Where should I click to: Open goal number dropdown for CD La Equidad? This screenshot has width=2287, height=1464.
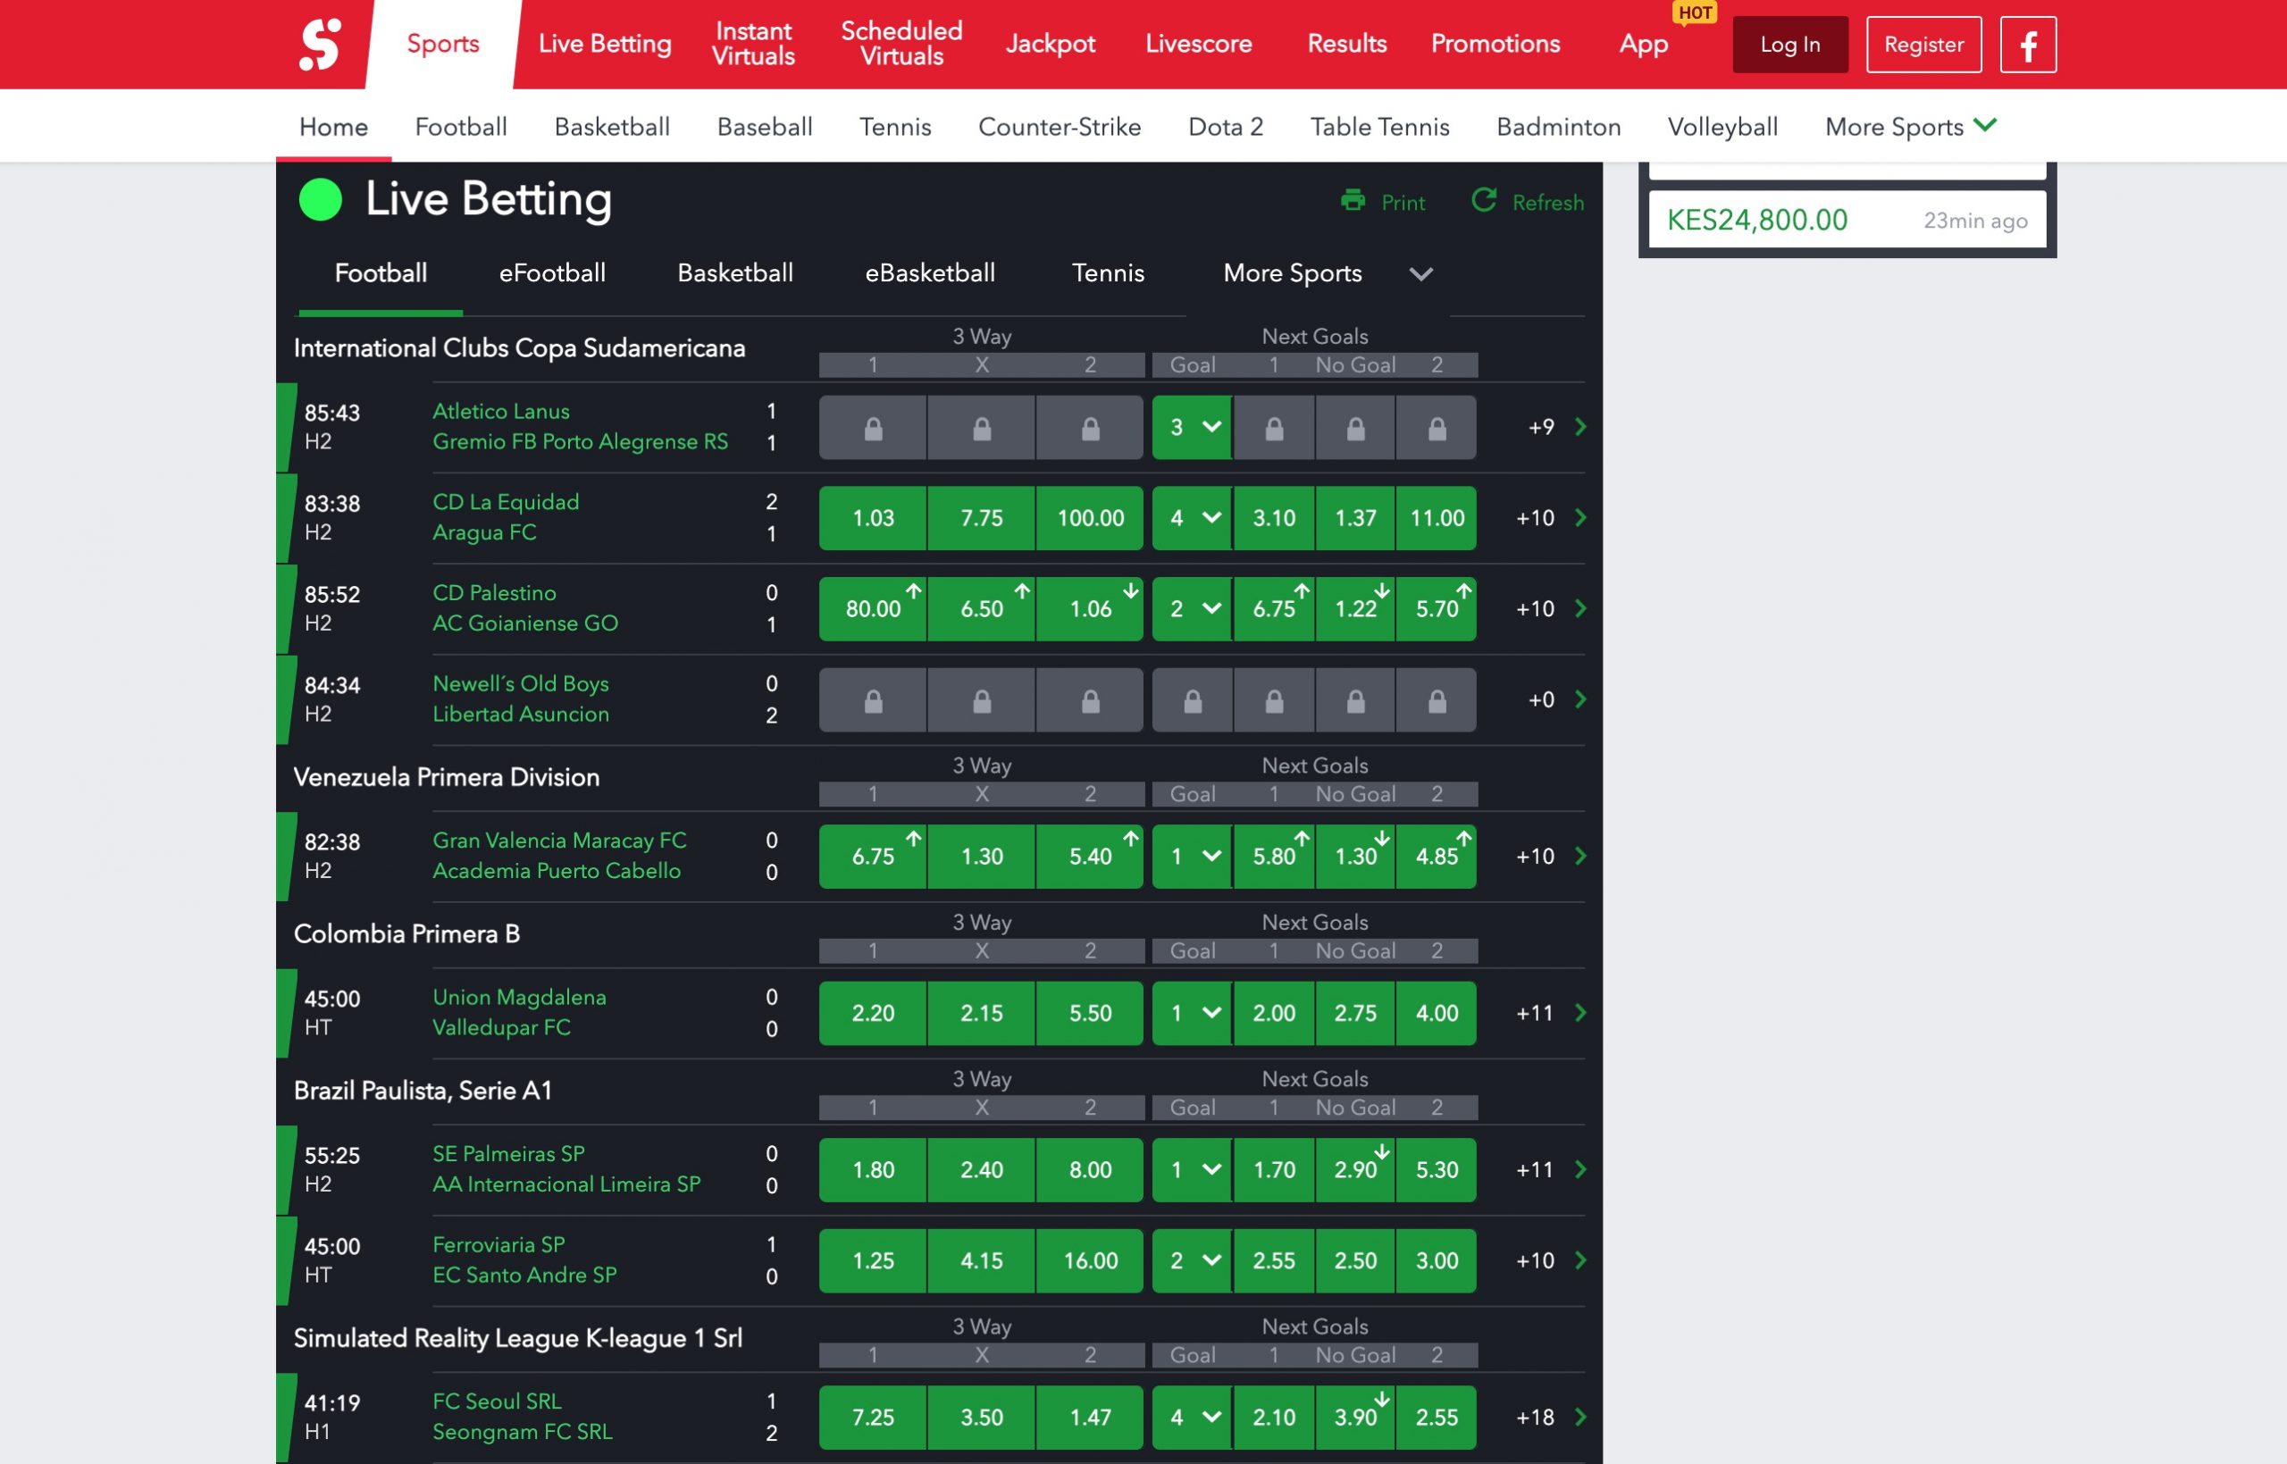point(1192,518)
